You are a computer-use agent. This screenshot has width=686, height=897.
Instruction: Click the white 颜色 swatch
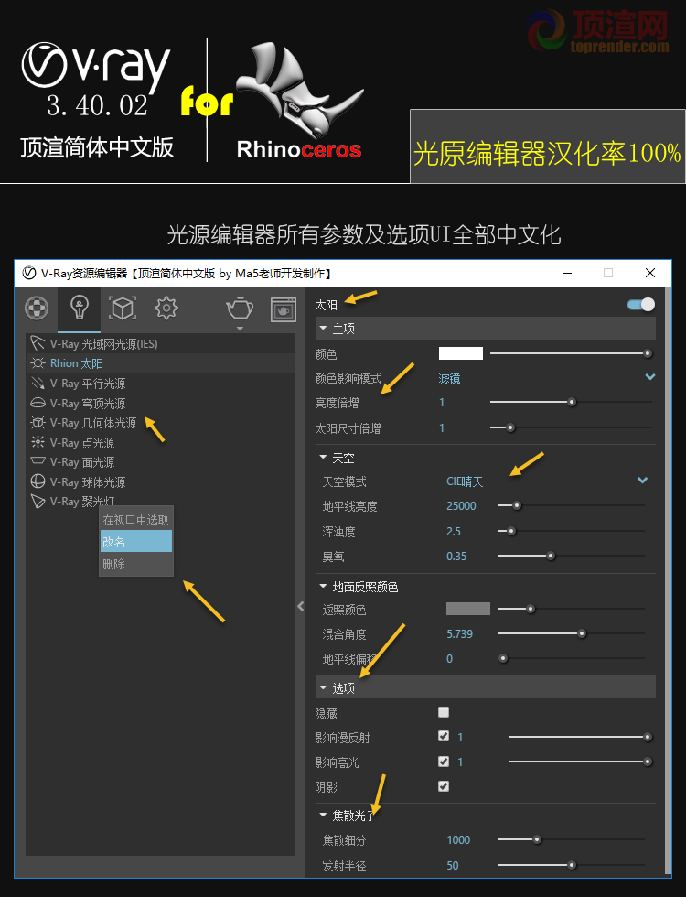[461, 353]
